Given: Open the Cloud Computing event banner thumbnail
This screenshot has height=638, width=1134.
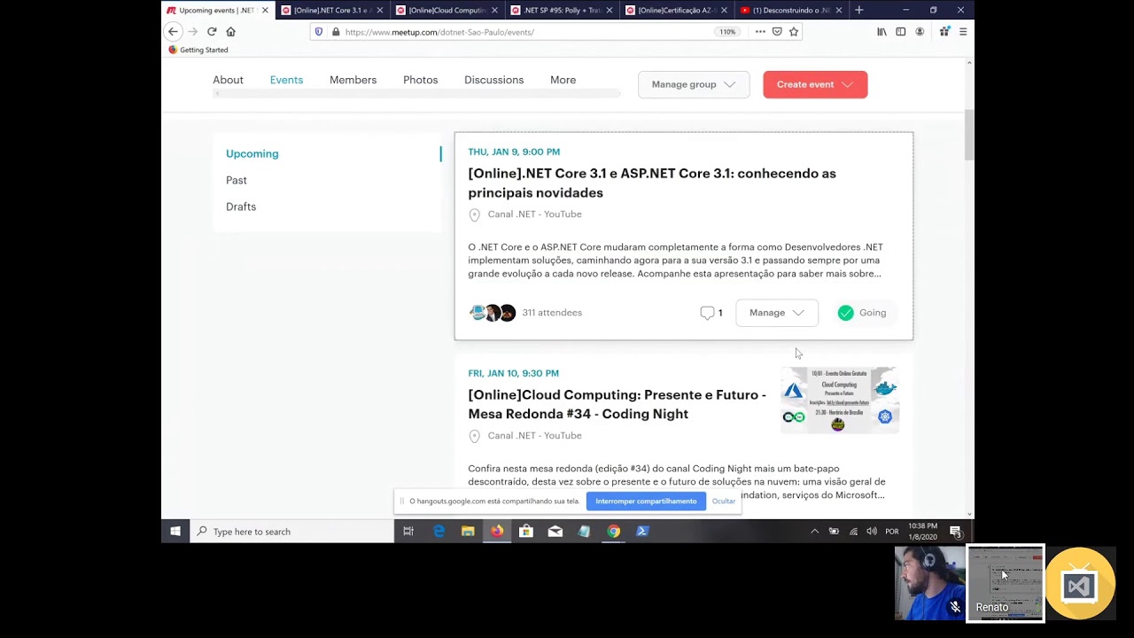Looking at the screenshot, I should pyautogui.click(x=840, y=401).
